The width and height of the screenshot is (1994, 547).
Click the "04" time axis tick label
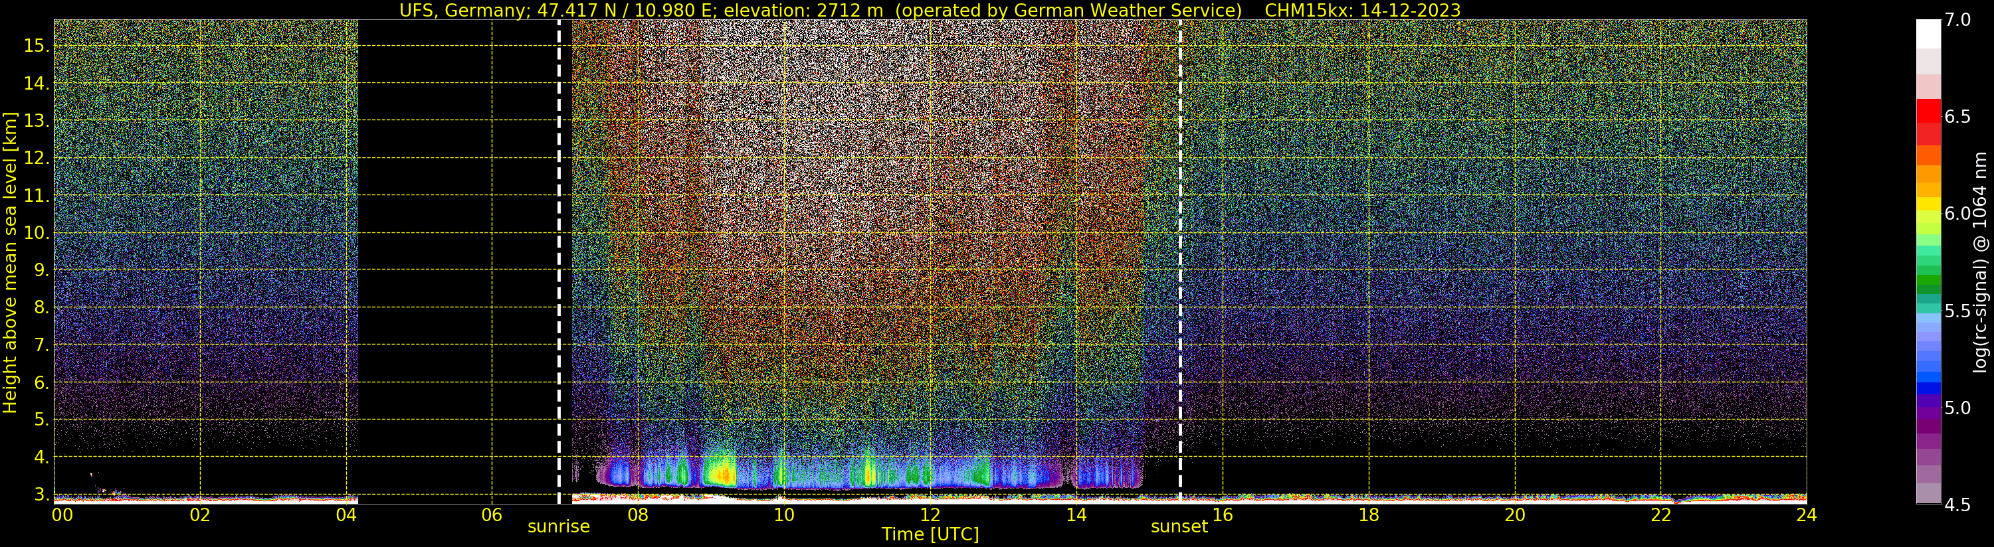coord(346,515)
